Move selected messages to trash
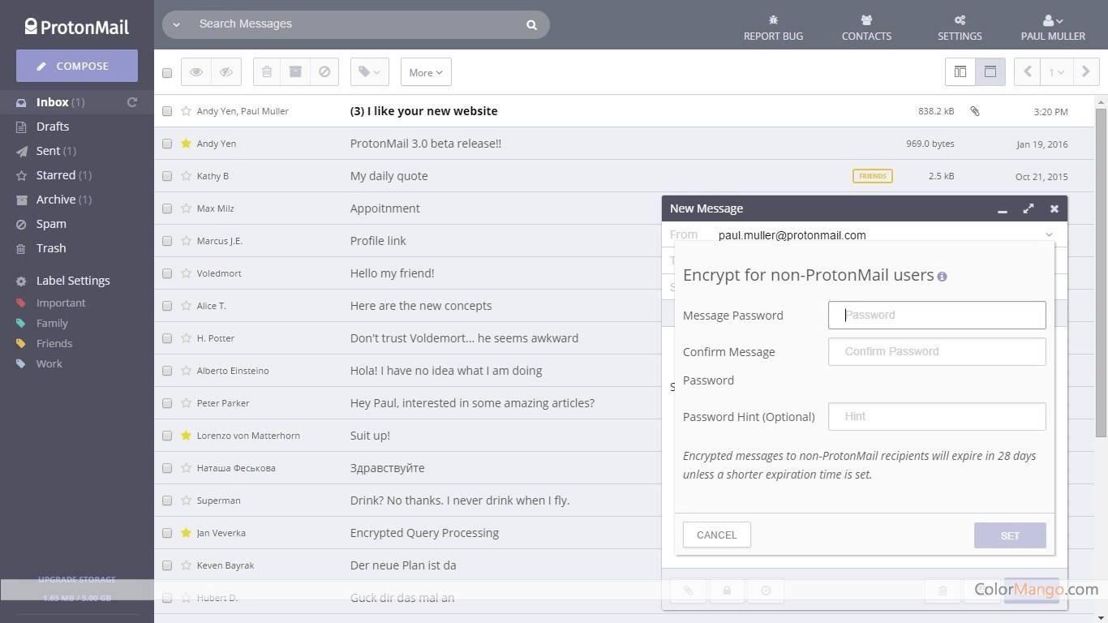 [x=266, y=72]
